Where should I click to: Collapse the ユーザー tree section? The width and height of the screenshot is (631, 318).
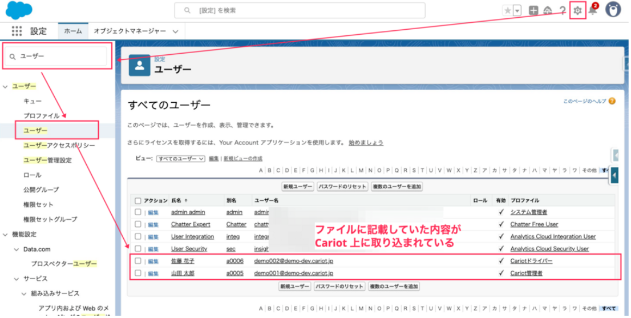(5, 86)
